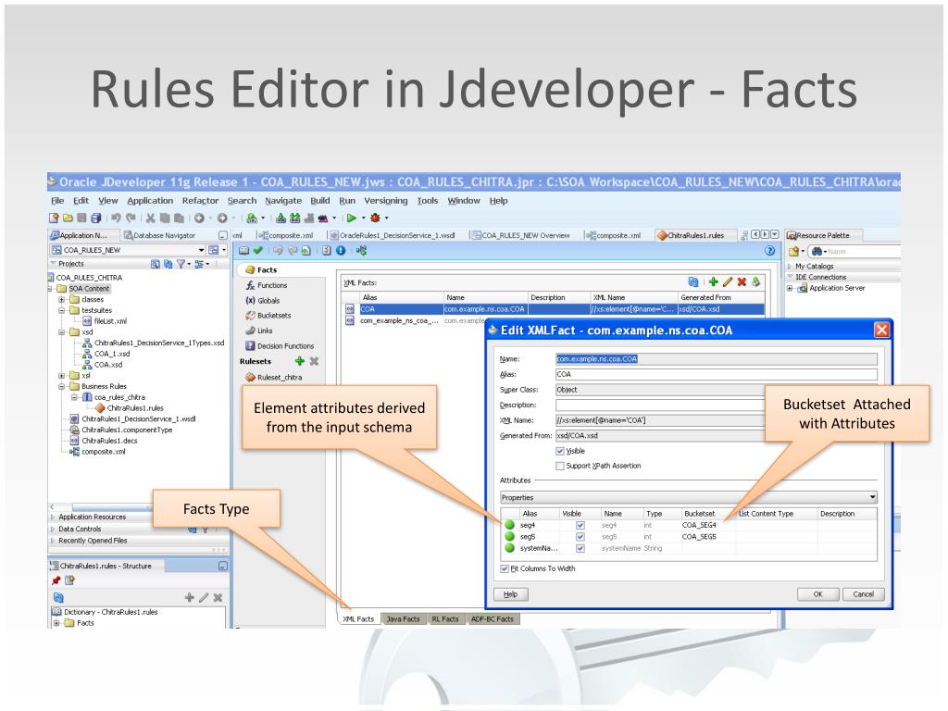Click the green plus icon beside Rulesets
This screenshot has width=948, height=711.
tap(300, 361)
